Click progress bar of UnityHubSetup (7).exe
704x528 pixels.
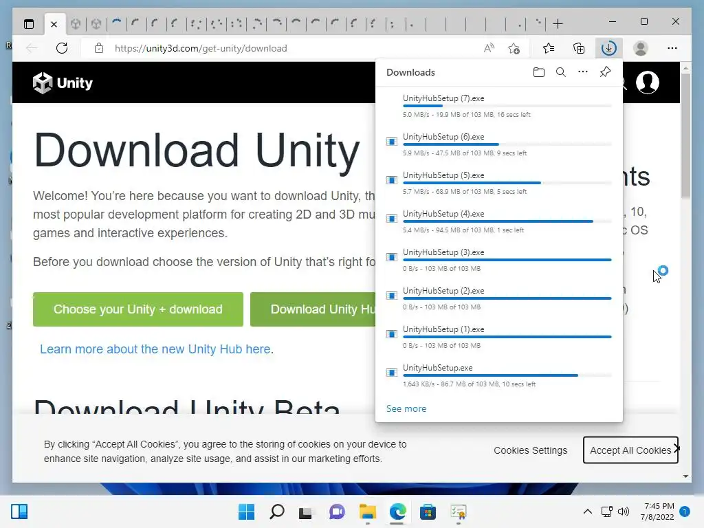507,106
